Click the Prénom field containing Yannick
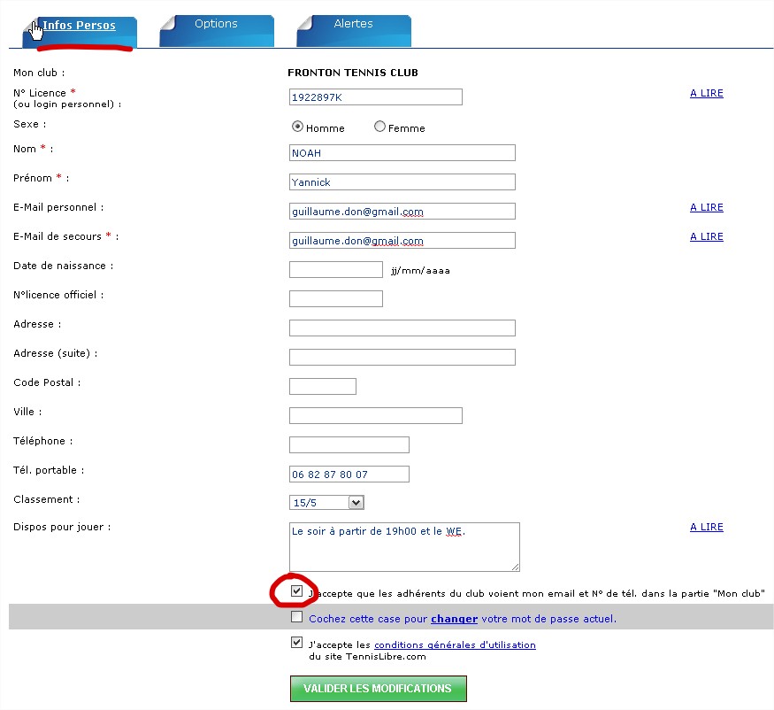Viewport: 774px width, 710px height. point(402,182)
